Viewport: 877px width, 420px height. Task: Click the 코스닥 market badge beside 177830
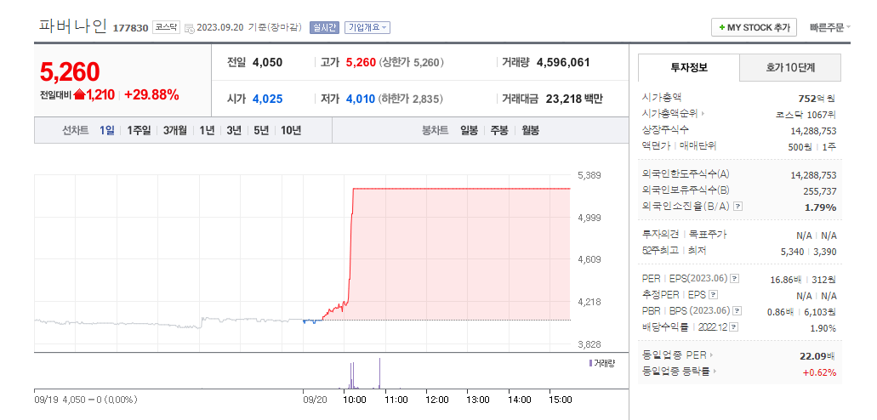(166, 27)
